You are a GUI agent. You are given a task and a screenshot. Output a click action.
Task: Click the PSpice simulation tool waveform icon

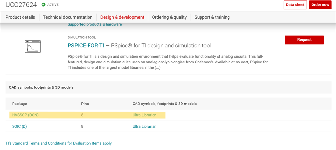click(x=33, y=46)
